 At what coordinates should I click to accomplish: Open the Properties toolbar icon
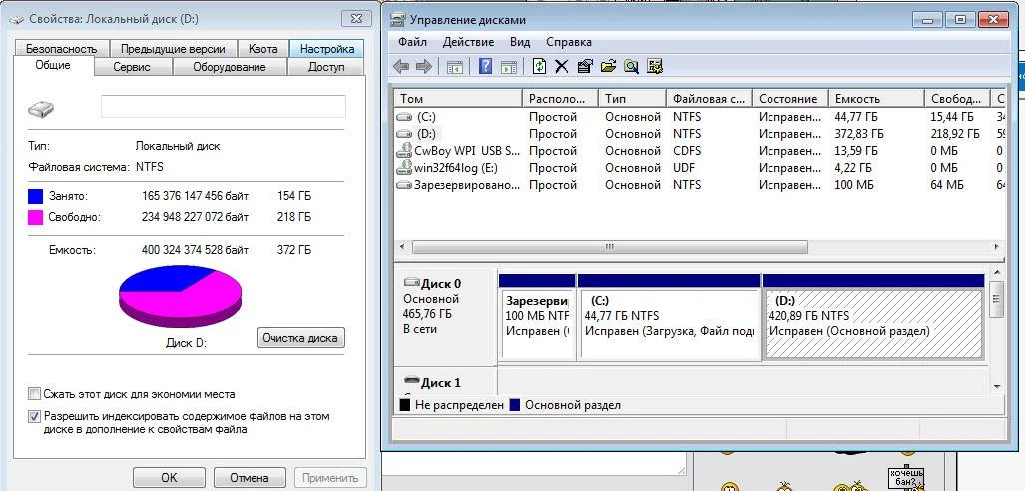pyautogui.click(x=585, y=66)
